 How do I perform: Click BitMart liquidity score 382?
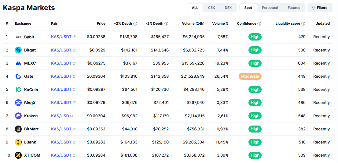[302, 129]
